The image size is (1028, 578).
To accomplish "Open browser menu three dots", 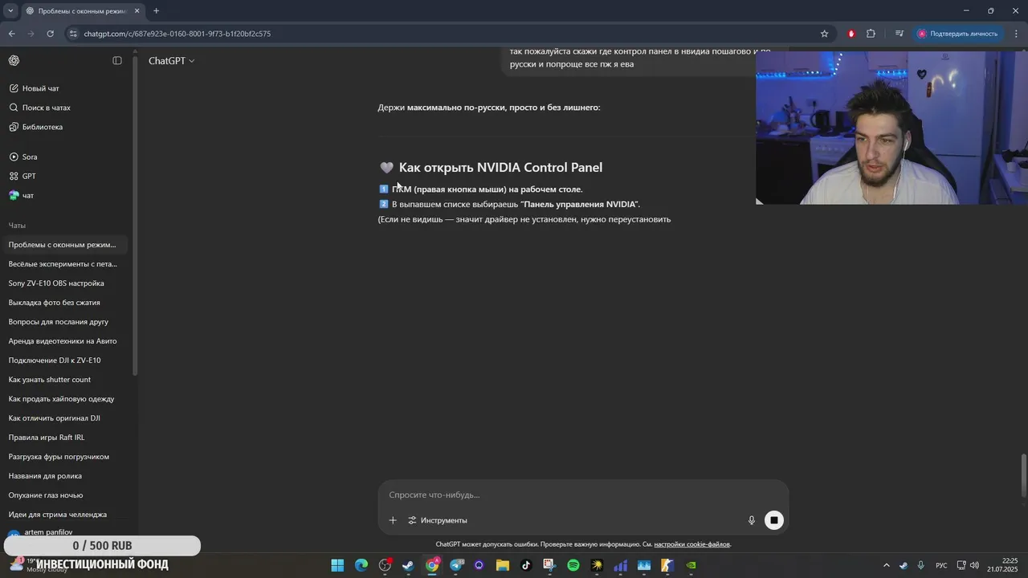I will [x=1017, y=34].
